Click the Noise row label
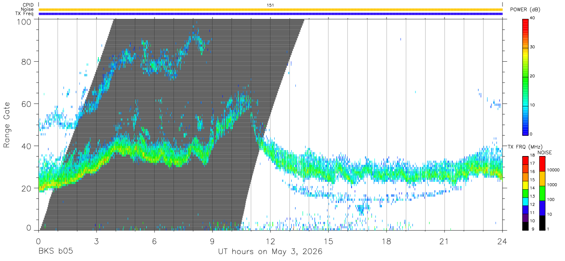The width and height of the screenshot is (565, 261). [x=27, y=9]
